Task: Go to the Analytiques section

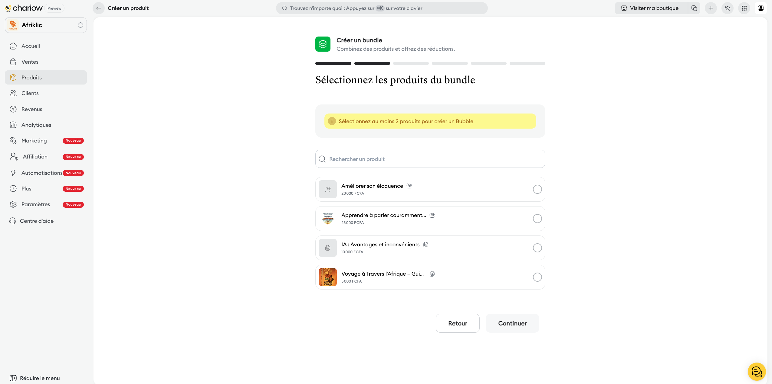Action: (36, 125)
